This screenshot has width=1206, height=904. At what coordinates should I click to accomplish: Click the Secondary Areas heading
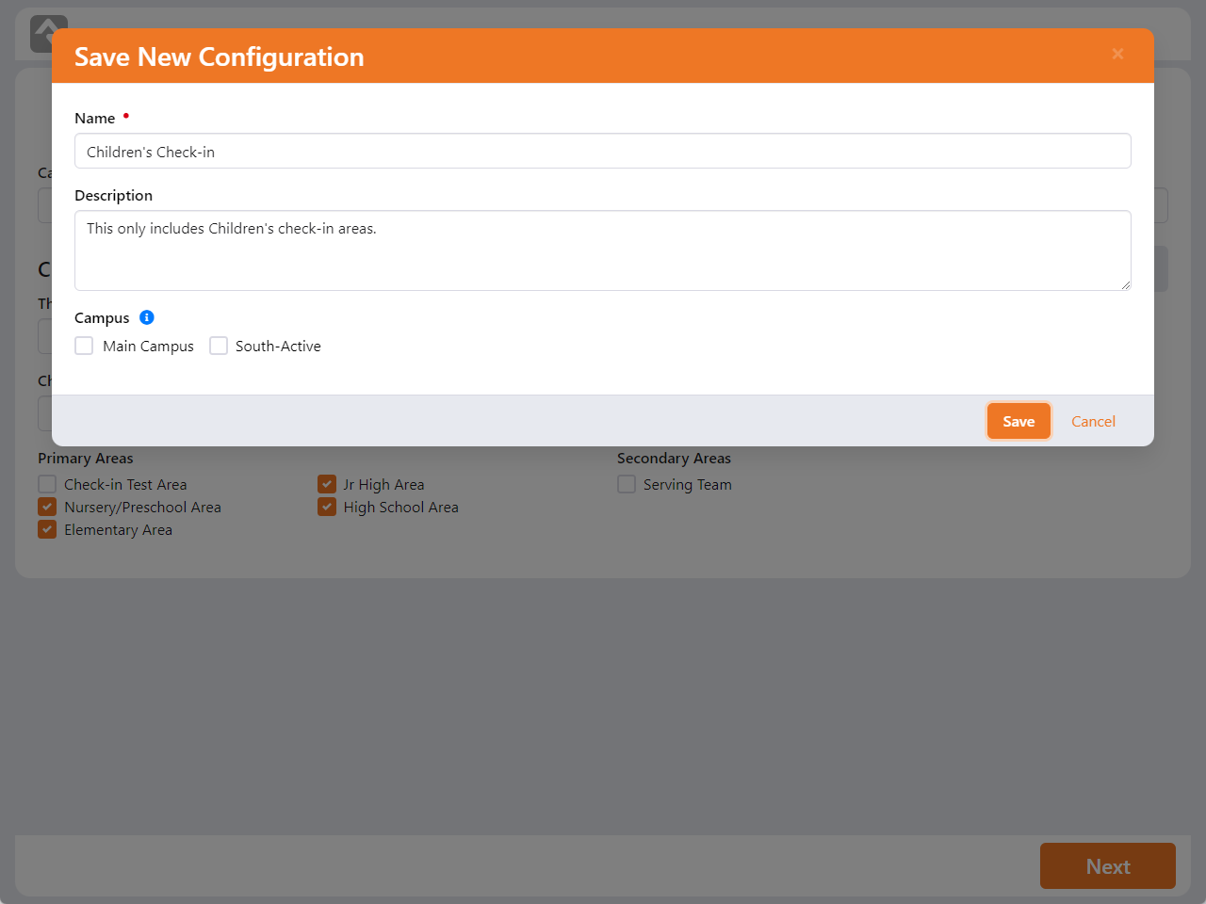pyautogui.click(x=674, y=458)
